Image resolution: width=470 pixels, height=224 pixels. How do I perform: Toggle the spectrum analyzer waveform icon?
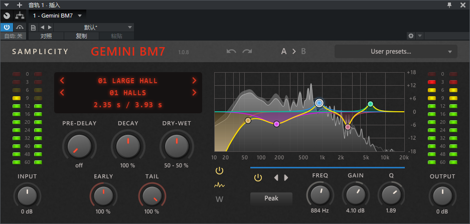pos(219,185)
